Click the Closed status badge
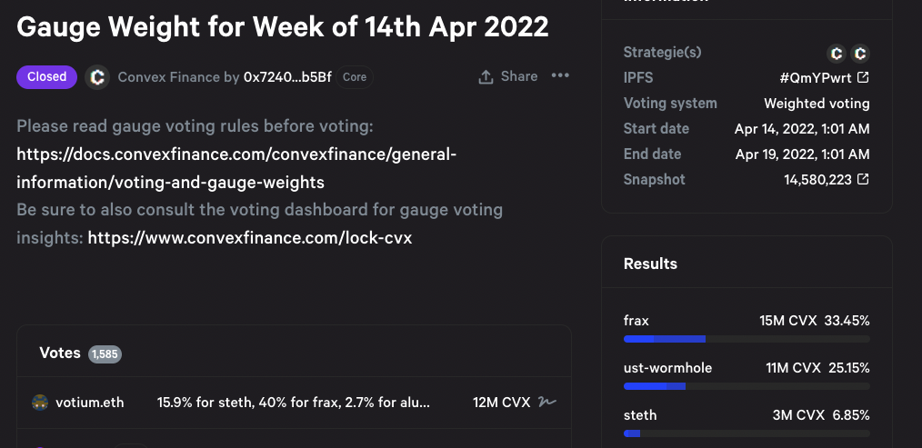Screen dimensions: 922x448 (46, 77)
